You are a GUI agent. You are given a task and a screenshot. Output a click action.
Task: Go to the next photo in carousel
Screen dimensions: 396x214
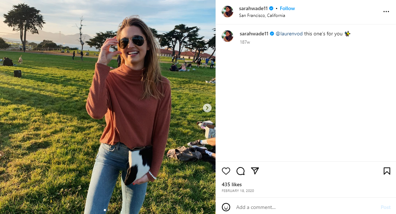tap(207, 108)
